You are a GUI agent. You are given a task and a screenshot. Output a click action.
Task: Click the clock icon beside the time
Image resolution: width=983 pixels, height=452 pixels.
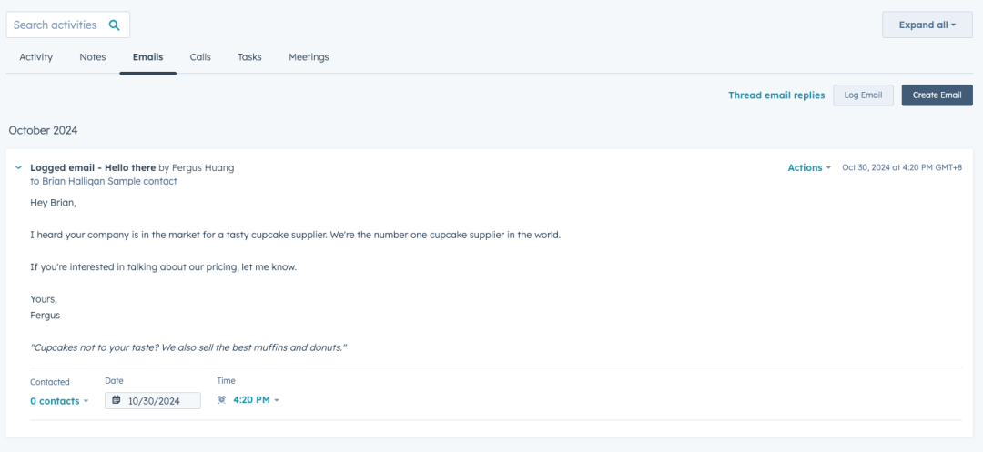[x=222, y=400]
